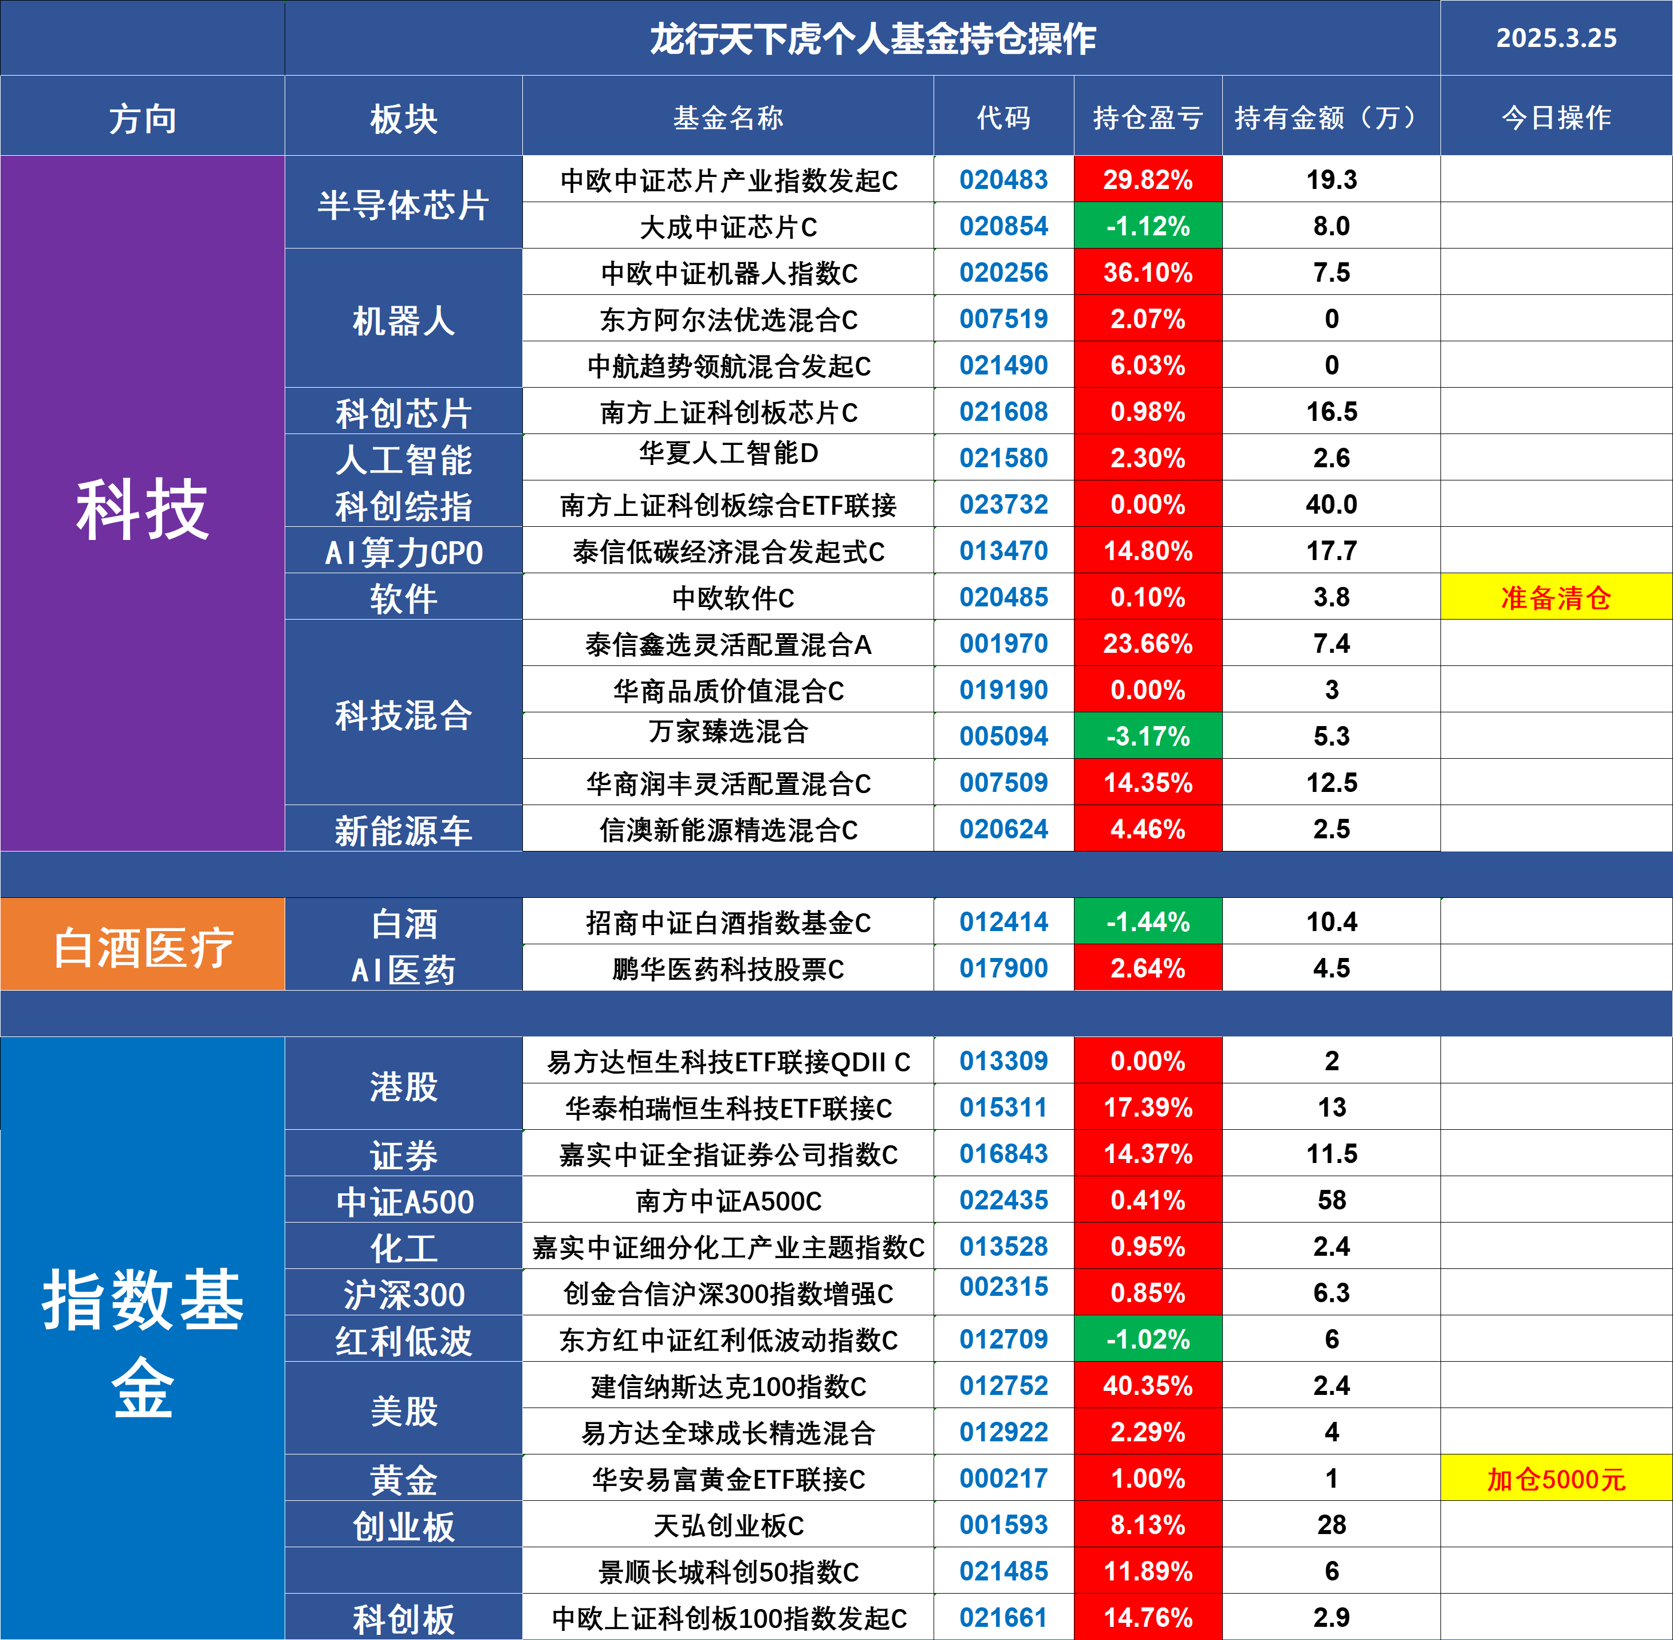Click the holding amount 28
The height and width of the screenshot is (1640, 1673).
[1331, 1525]
